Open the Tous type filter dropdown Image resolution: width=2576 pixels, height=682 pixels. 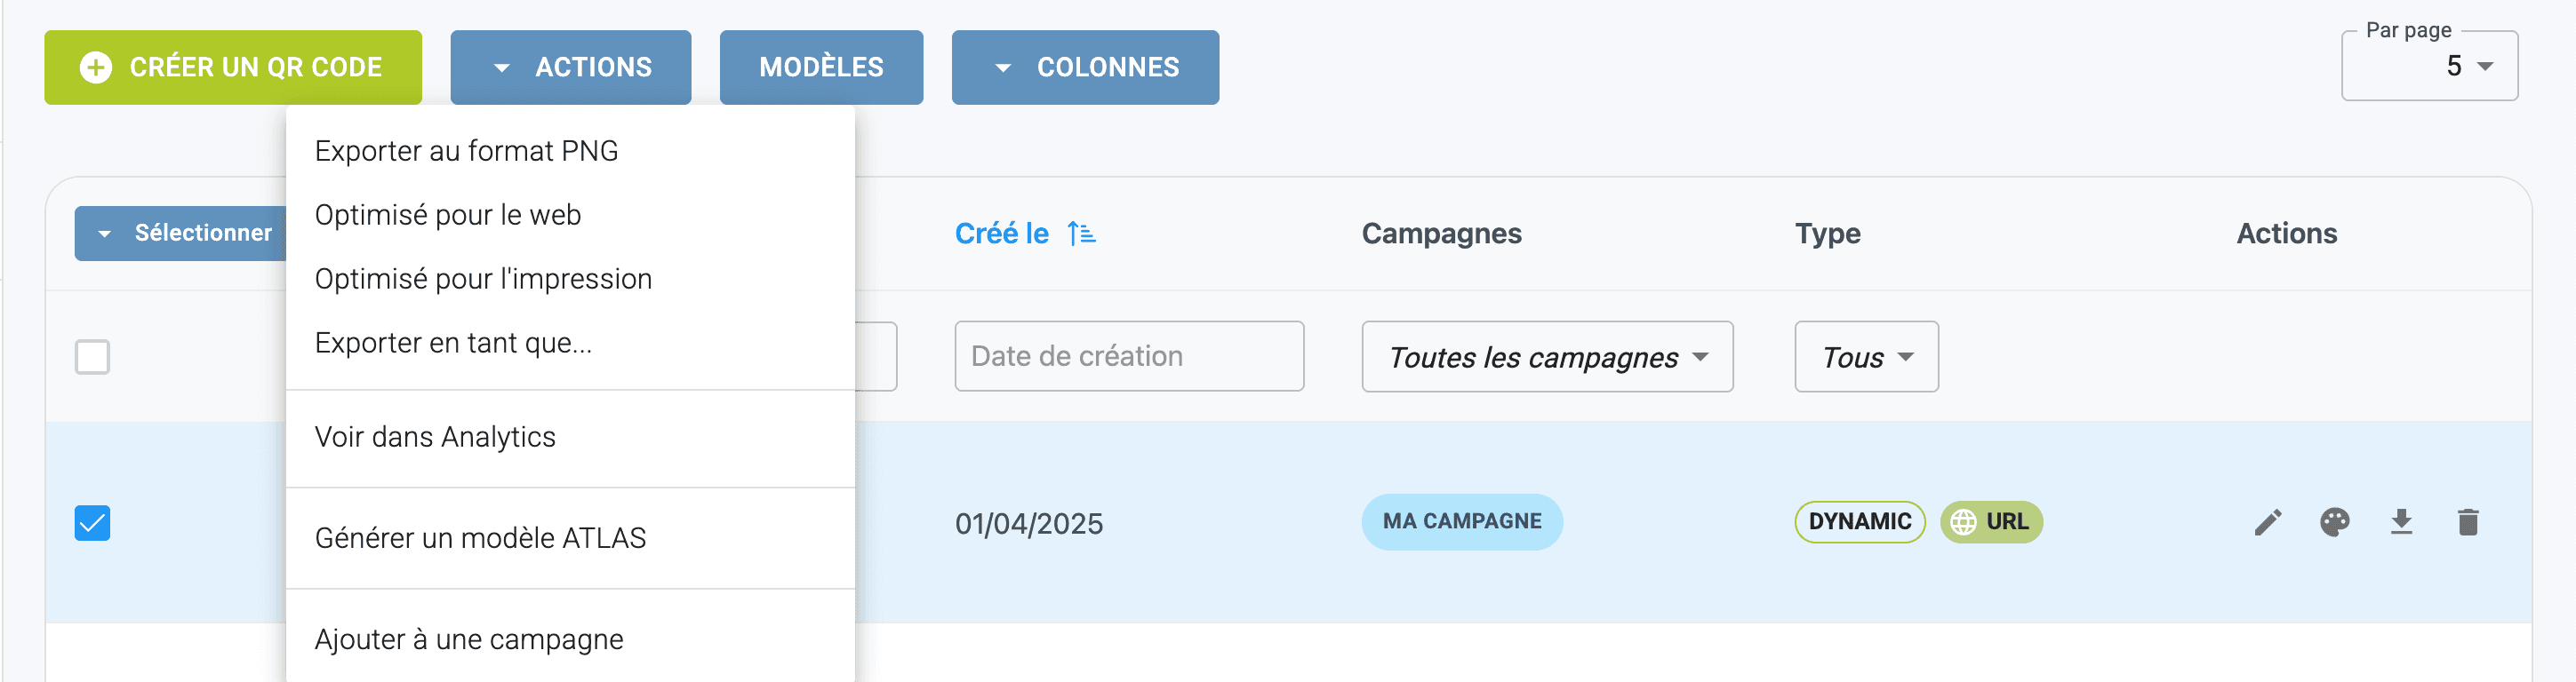click(1865, 356)
